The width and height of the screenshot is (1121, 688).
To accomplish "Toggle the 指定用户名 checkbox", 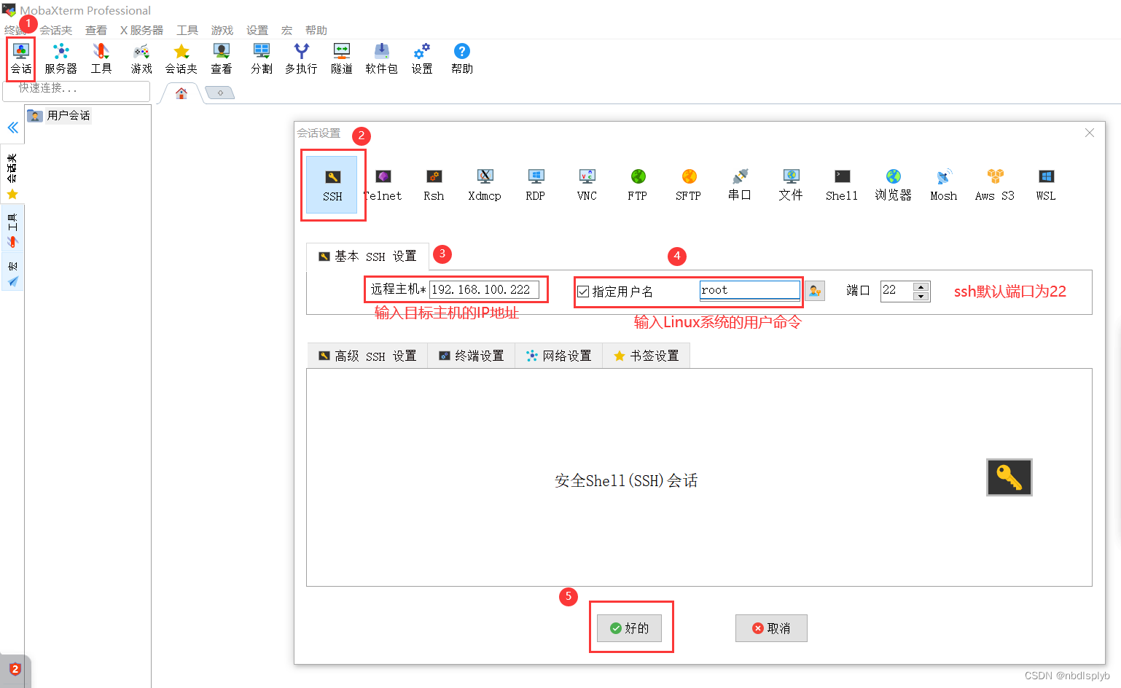I will pos(583,292).
